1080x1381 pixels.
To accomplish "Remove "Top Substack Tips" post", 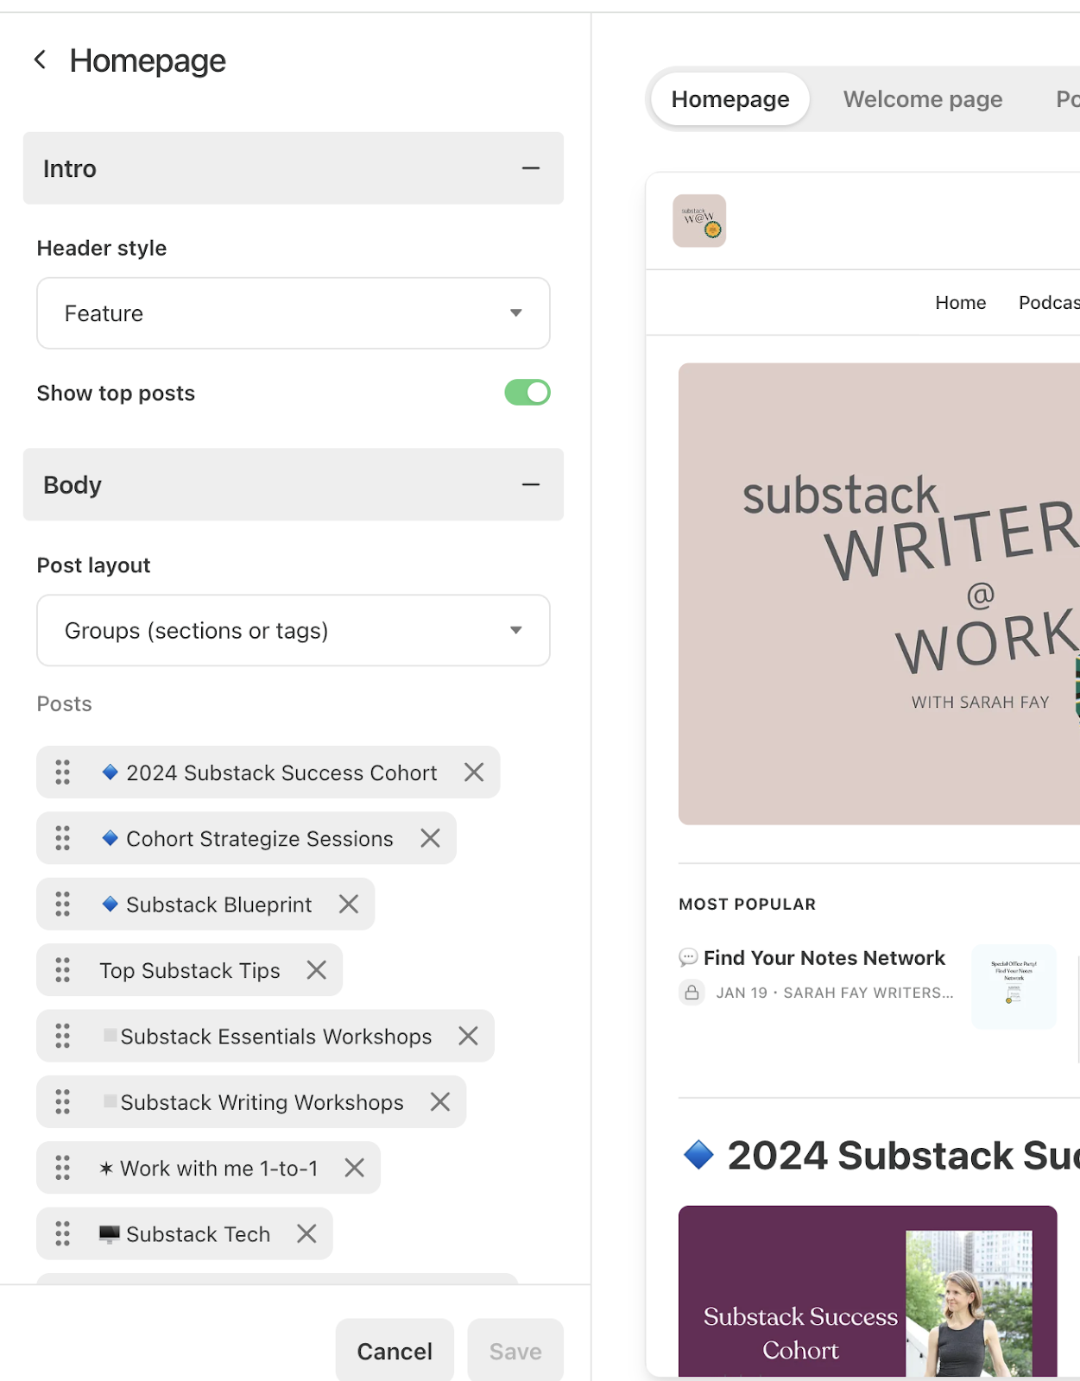I will 315,970.
